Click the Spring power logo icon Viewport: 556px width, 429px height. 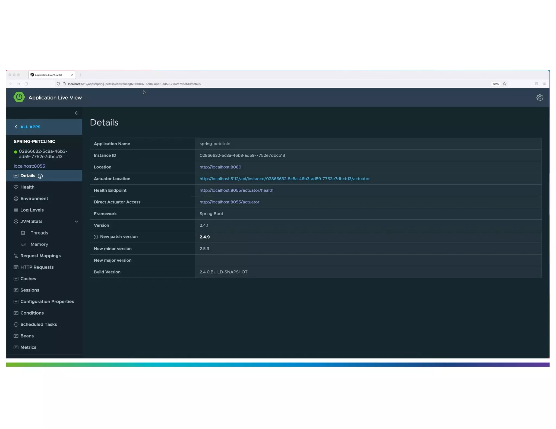point(19,97)
